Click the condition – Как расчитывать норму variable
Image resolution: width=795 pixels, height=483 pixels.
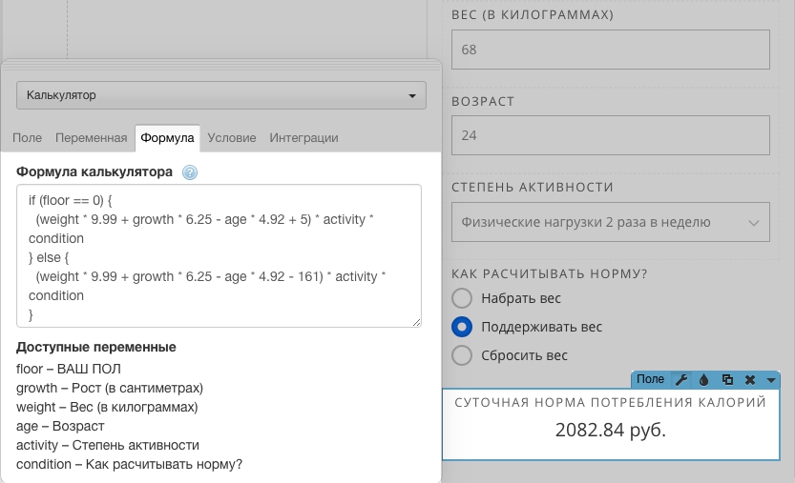pos(129,464)
